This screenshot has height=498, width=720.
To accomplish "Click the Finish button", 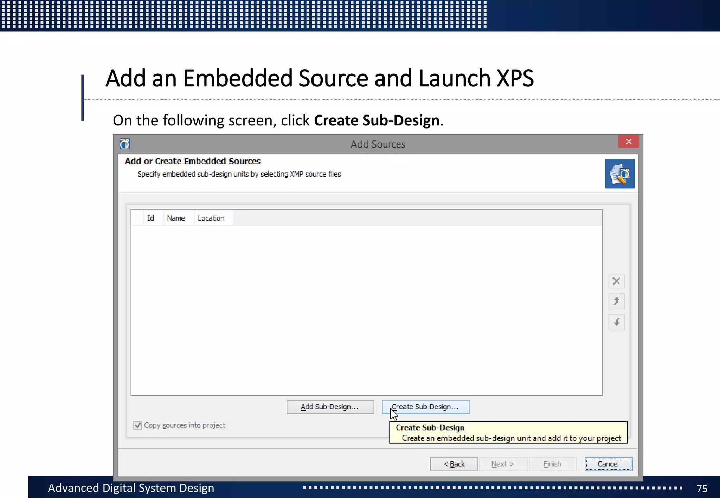I will 552,464.
